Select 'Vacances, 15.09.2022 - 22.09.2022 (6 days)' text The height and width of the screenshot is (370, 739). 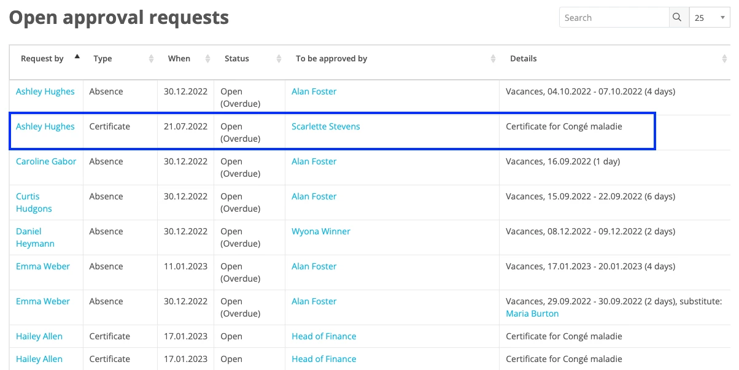point(590,196)
